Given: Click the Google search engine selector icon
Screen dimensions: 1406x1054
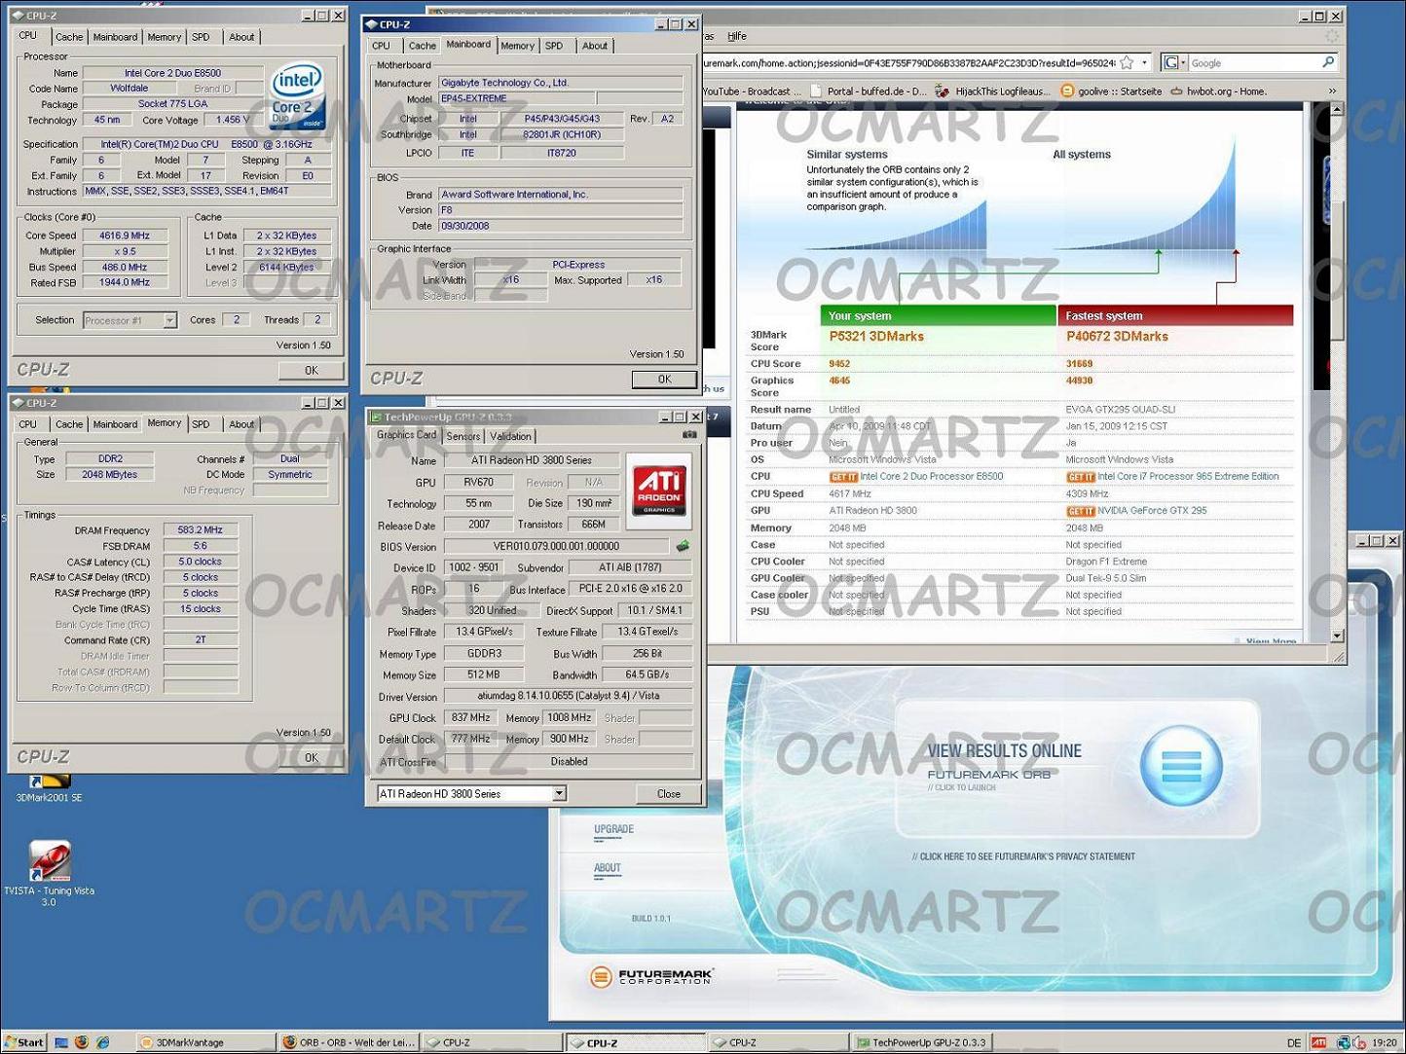Looking at the screenshot, I should point(1173,62).
